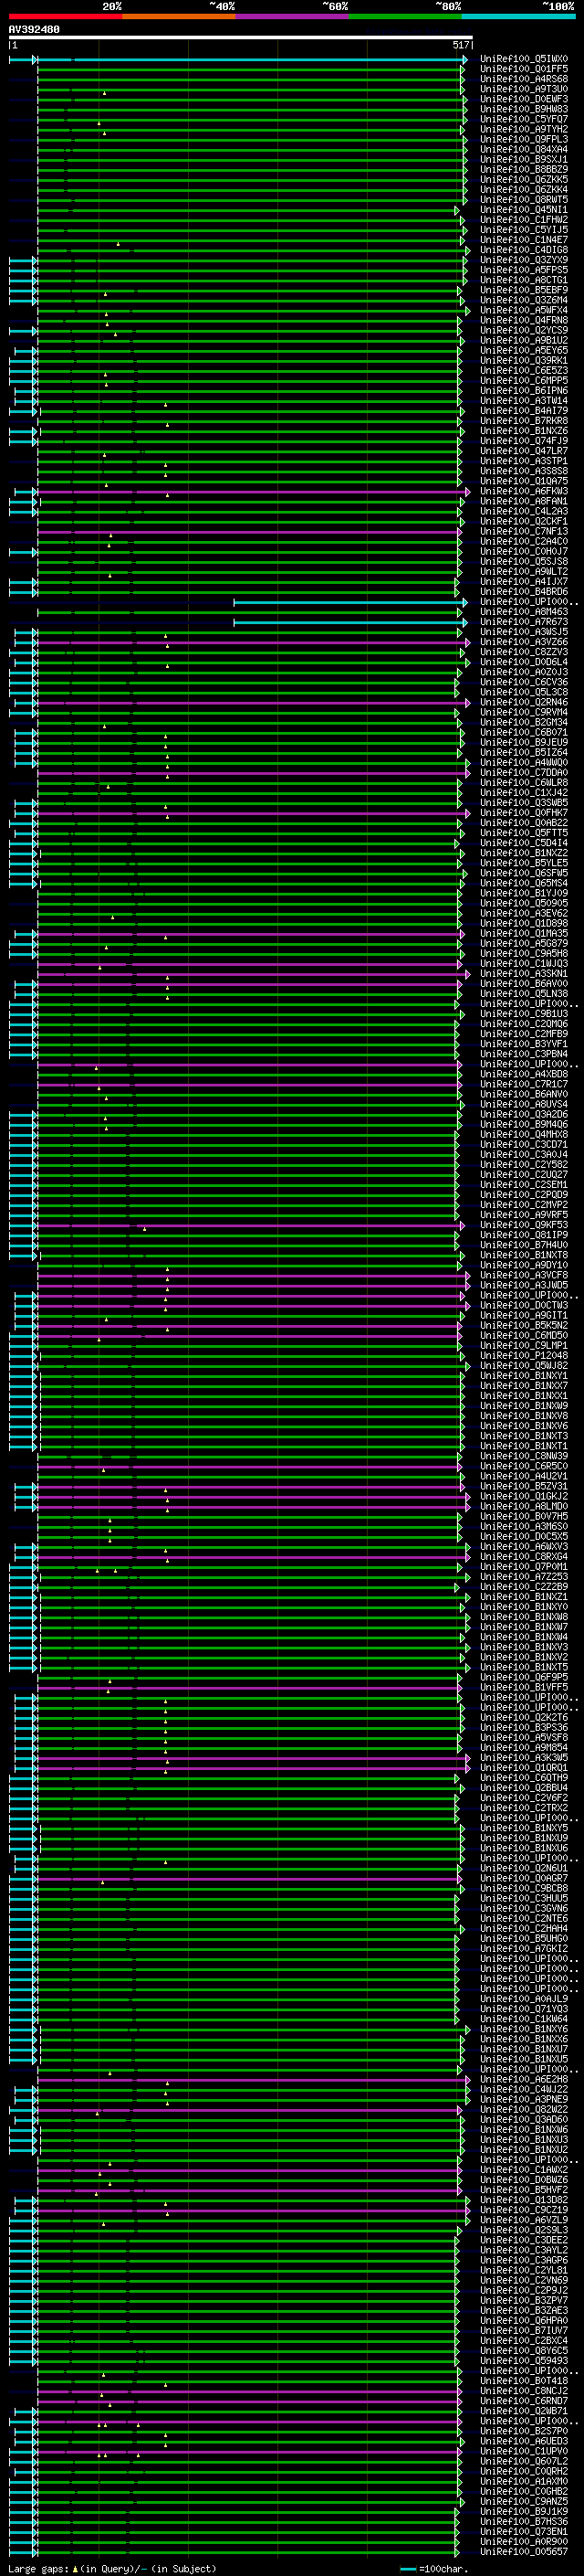Viewport: 584px width, 2576px height.
Task: Select hit UniRef100_D0EWF3
Action: (x=524, y=99)
